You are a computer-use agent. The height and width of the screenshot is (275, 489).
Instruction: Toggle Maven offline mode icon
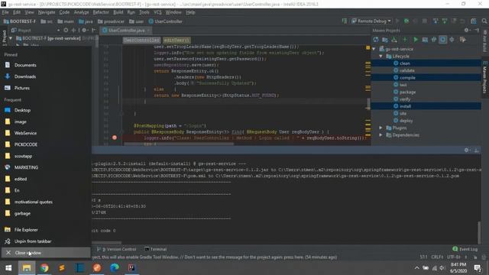pos(434,40)
